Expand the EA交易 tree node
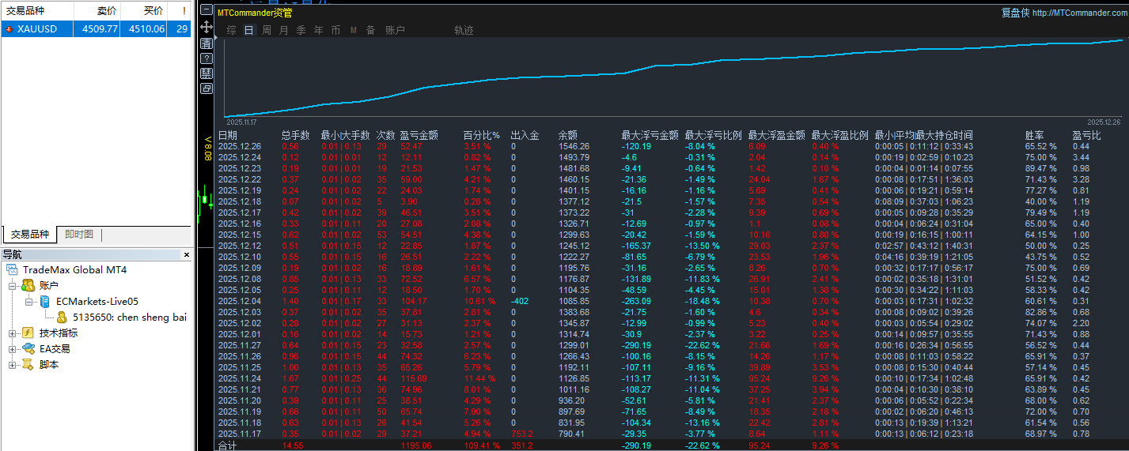This screenshot has height=451, width=1129. click(x=12, y=349)
